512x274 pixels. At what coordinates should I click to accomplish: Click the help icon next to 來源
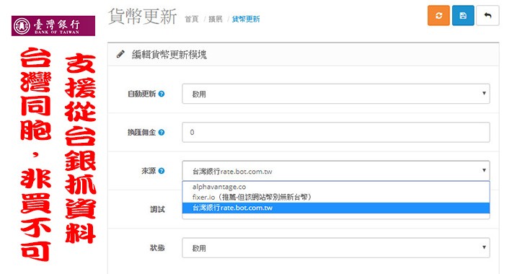click(x=162, y=171)
